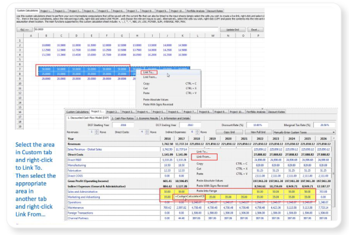
Task: Click the Operations row label
Action: [74, 202]
